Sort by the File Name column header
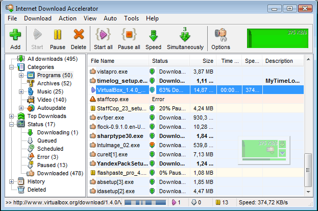This screenshot has width=318, height=211. pyautogui.click(x=118, y=61)
